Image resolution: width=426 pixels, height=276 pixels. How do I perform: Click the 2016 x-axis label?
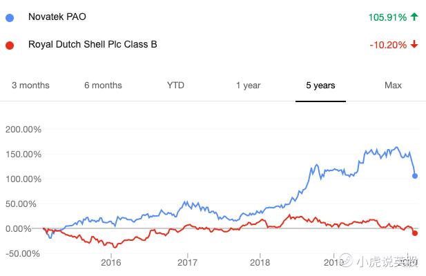[x=111, y=262]
